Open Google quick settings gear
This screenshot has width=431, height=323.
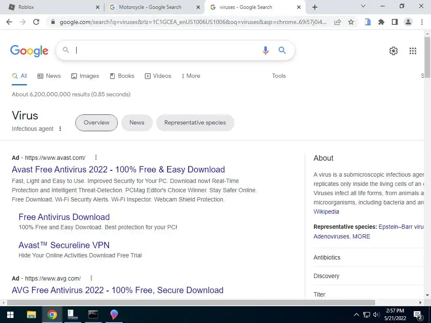pyautogui.click(x=394, y=51)
